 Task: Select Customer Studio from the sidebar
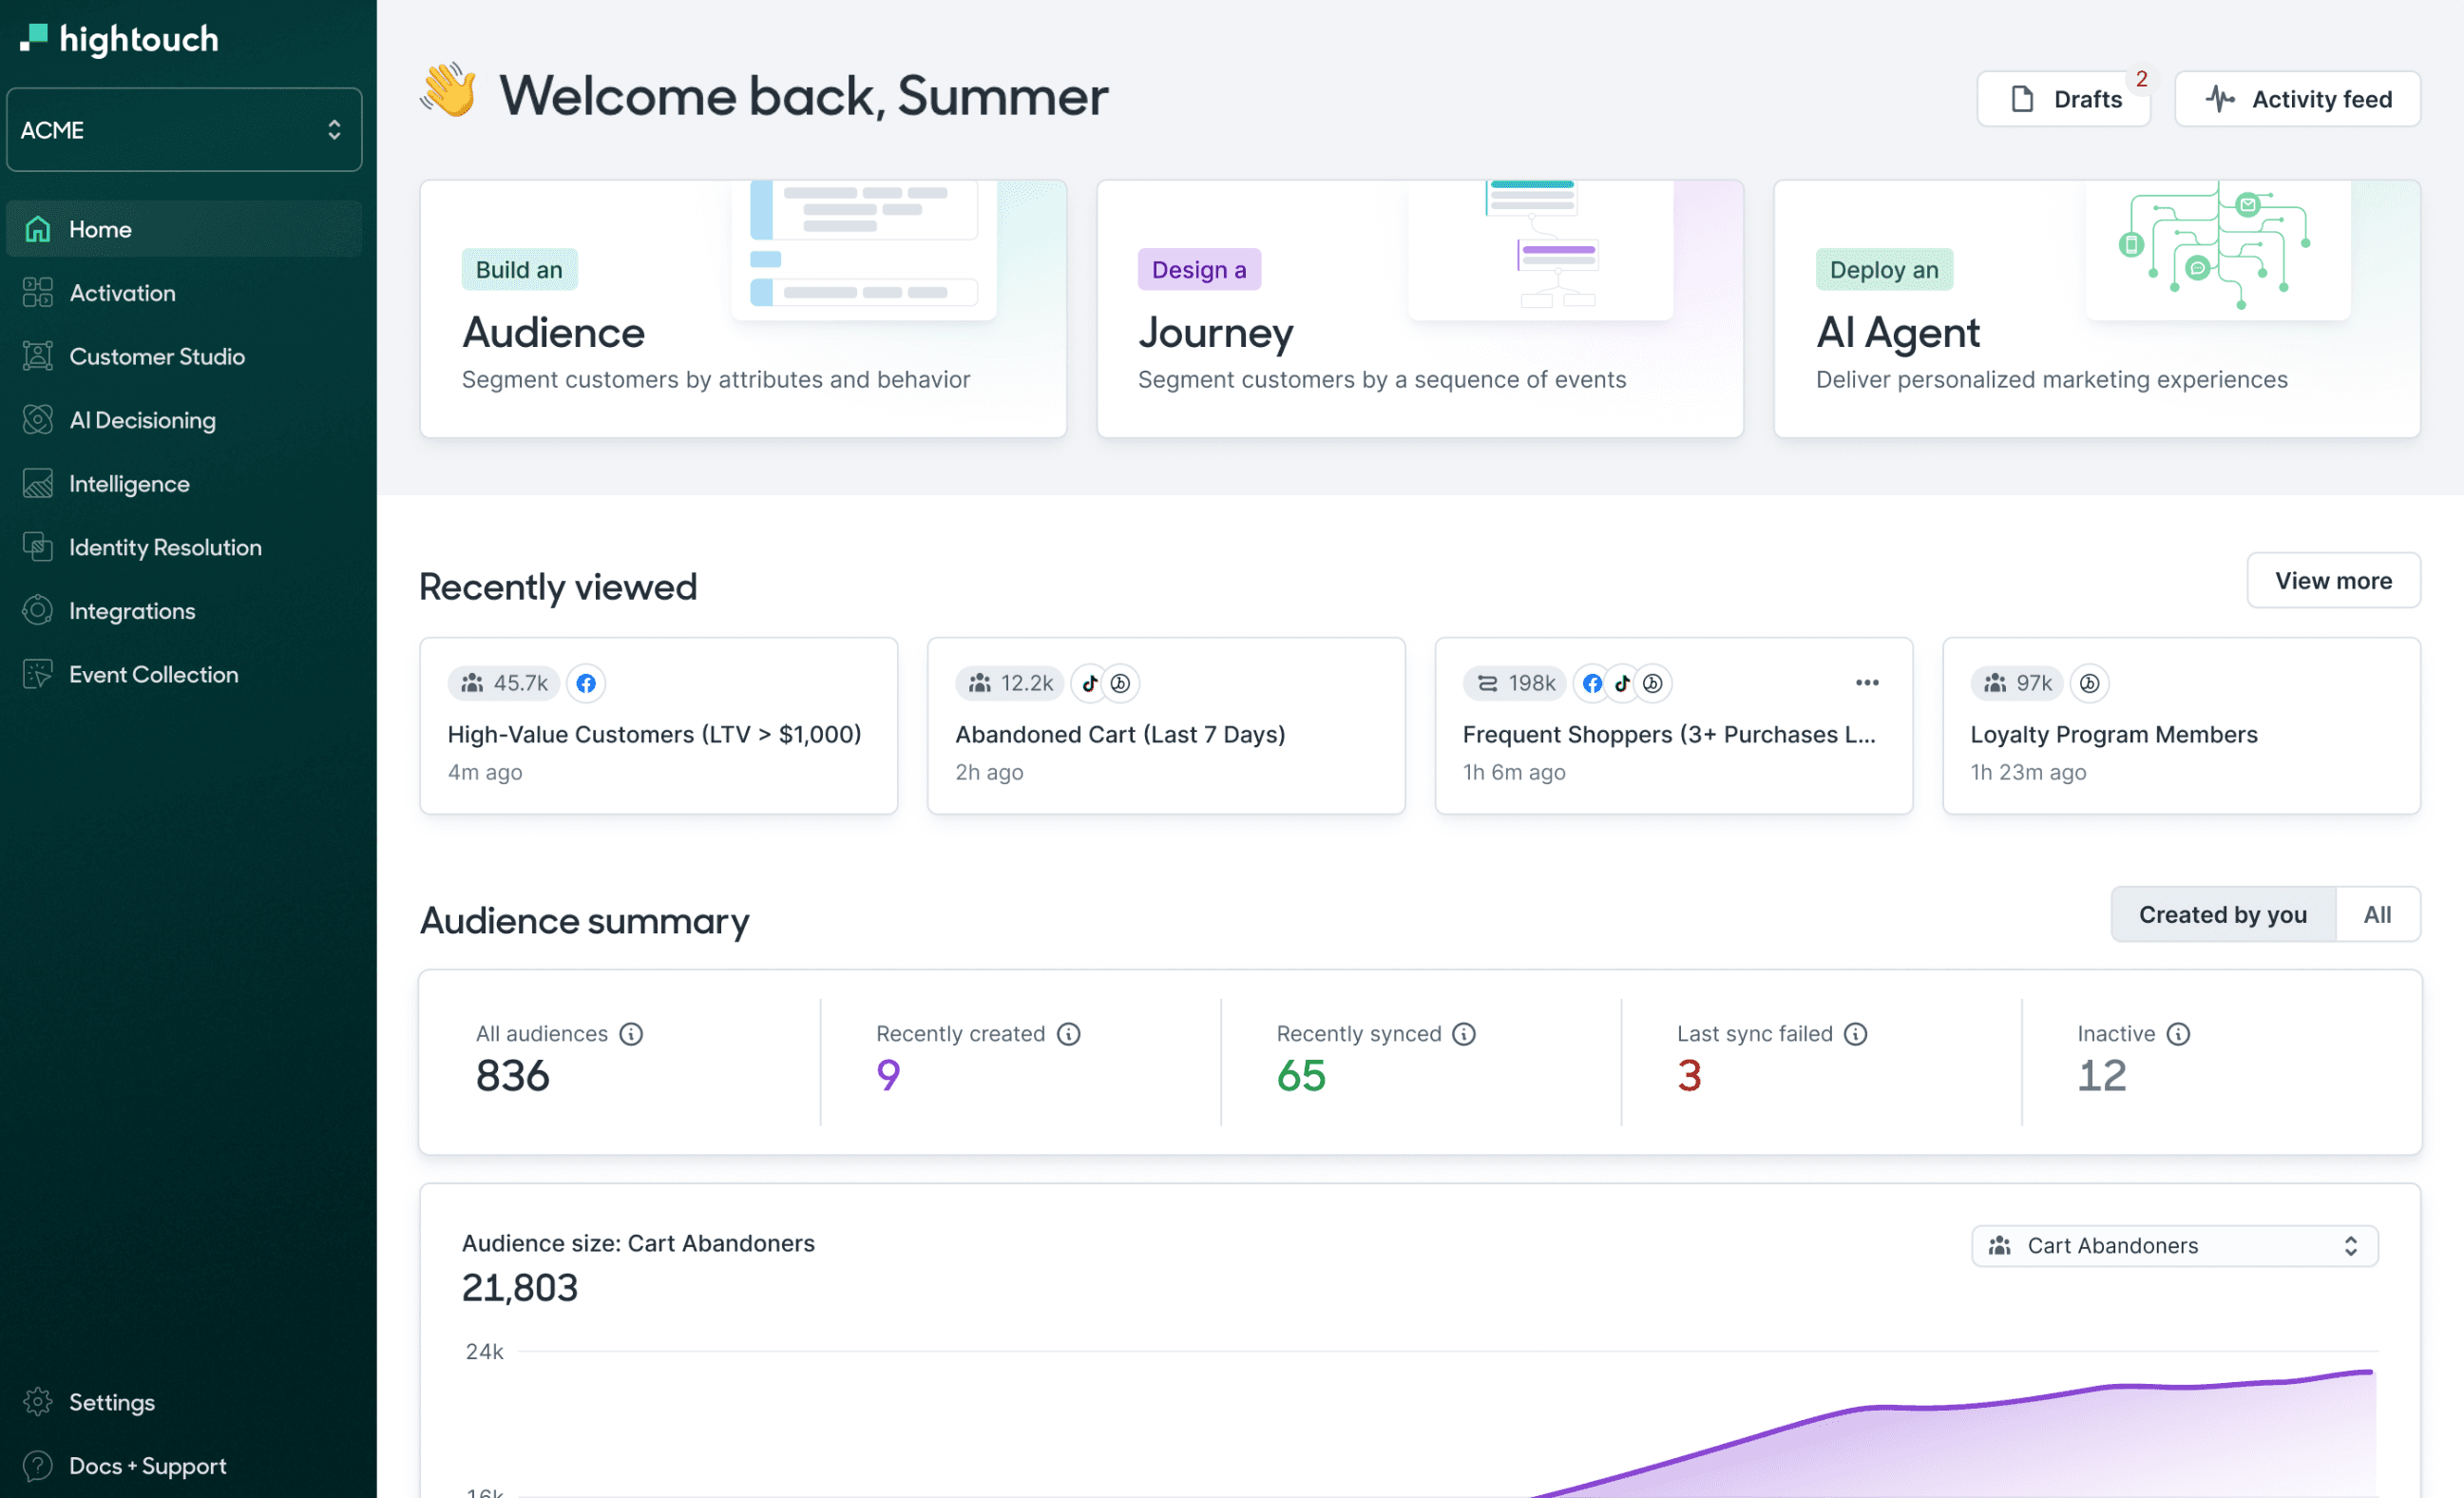tap(157, 356)
